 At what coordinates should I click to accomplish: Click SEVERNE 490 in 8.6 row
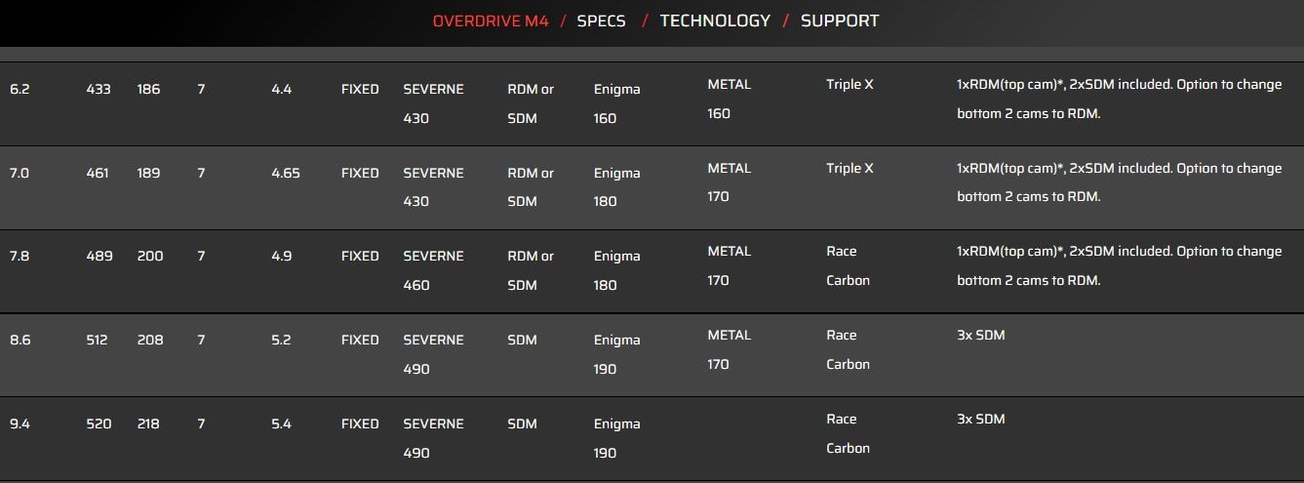pos(433,354)
